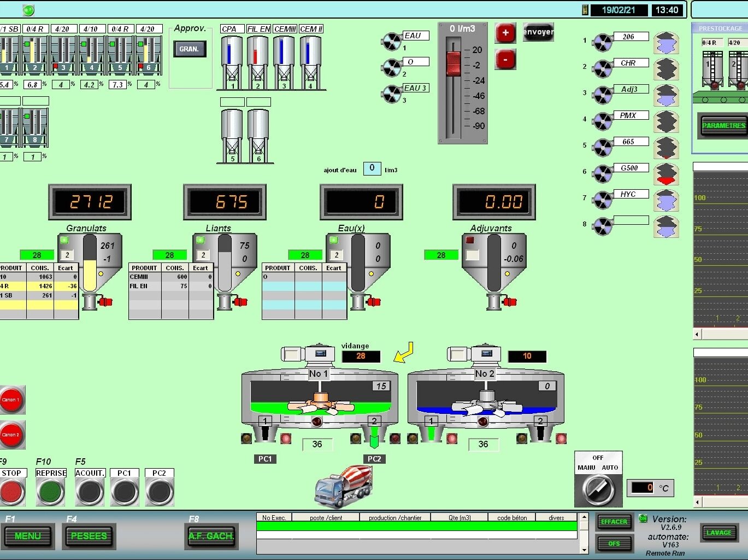Viewport: 748px width, 560px height.
Task: Click the G500 adjuvant tank icon
Action: pos(667,174)
